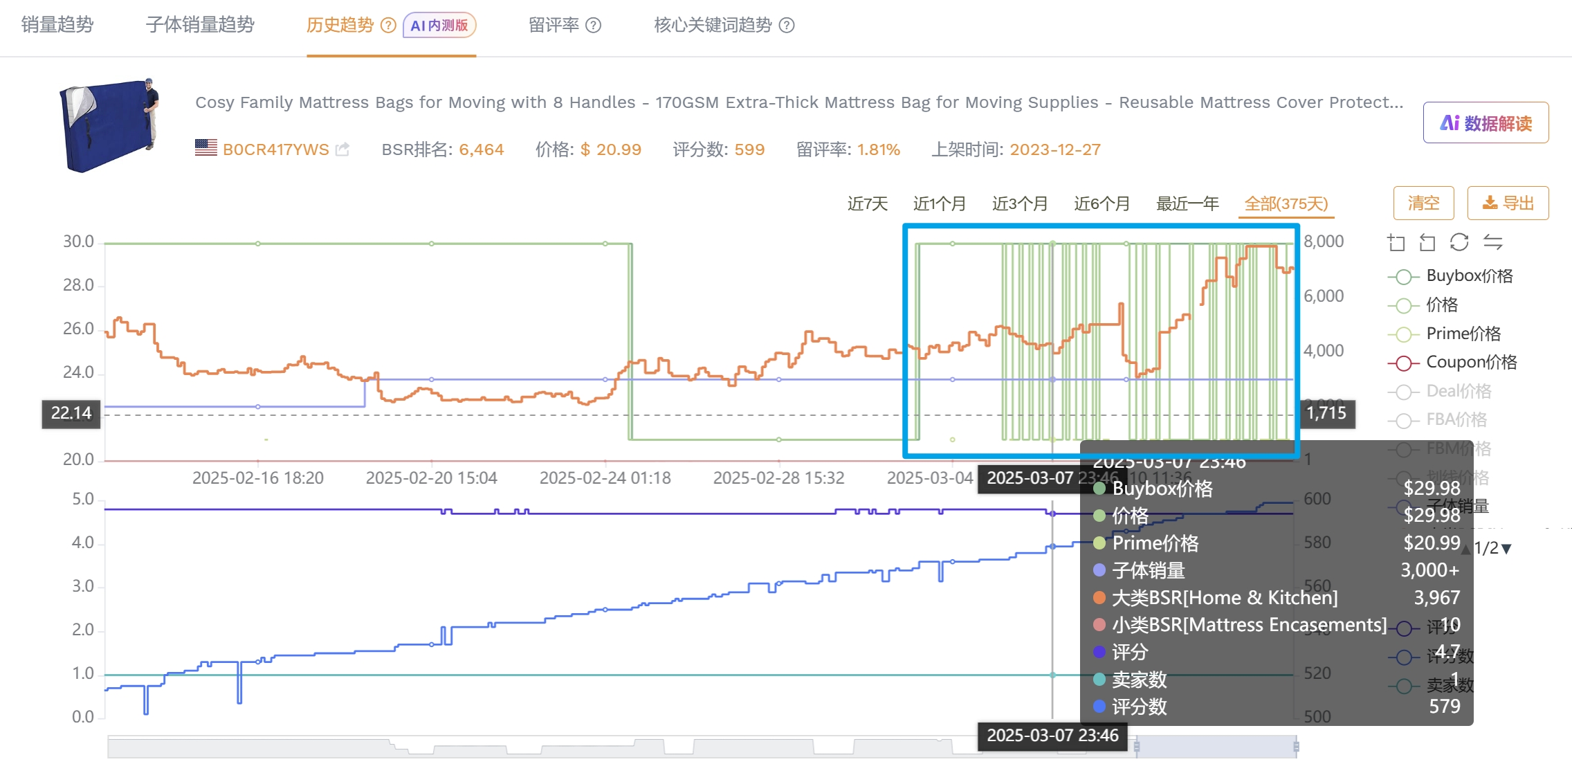Open the 核心关键词趋势 tab

(713, 26)
